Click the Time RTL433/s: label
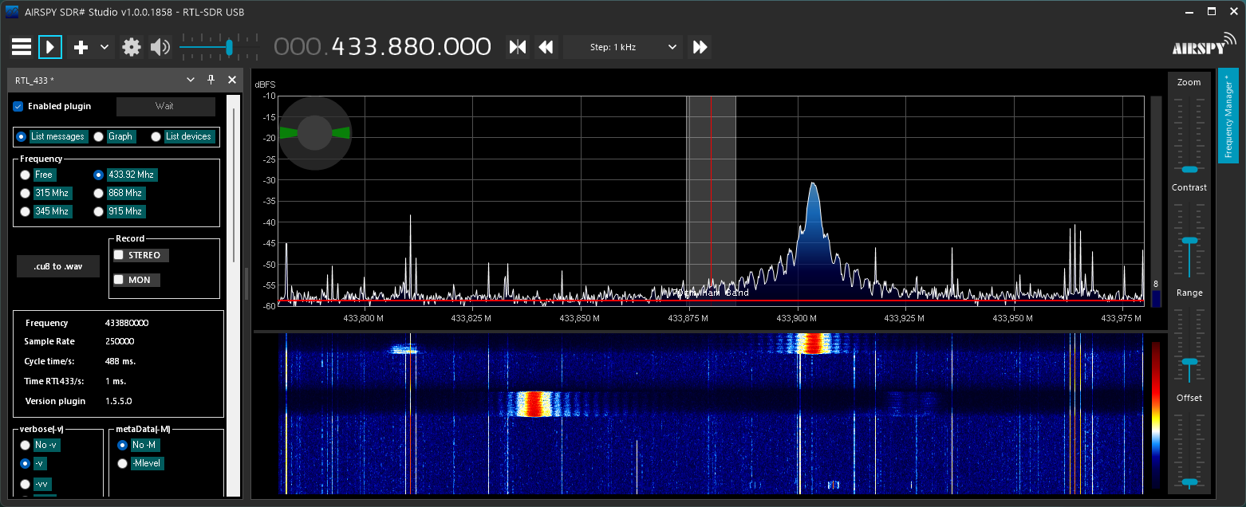Screen dimensions: 1246x507 click(x=54, y=381)
